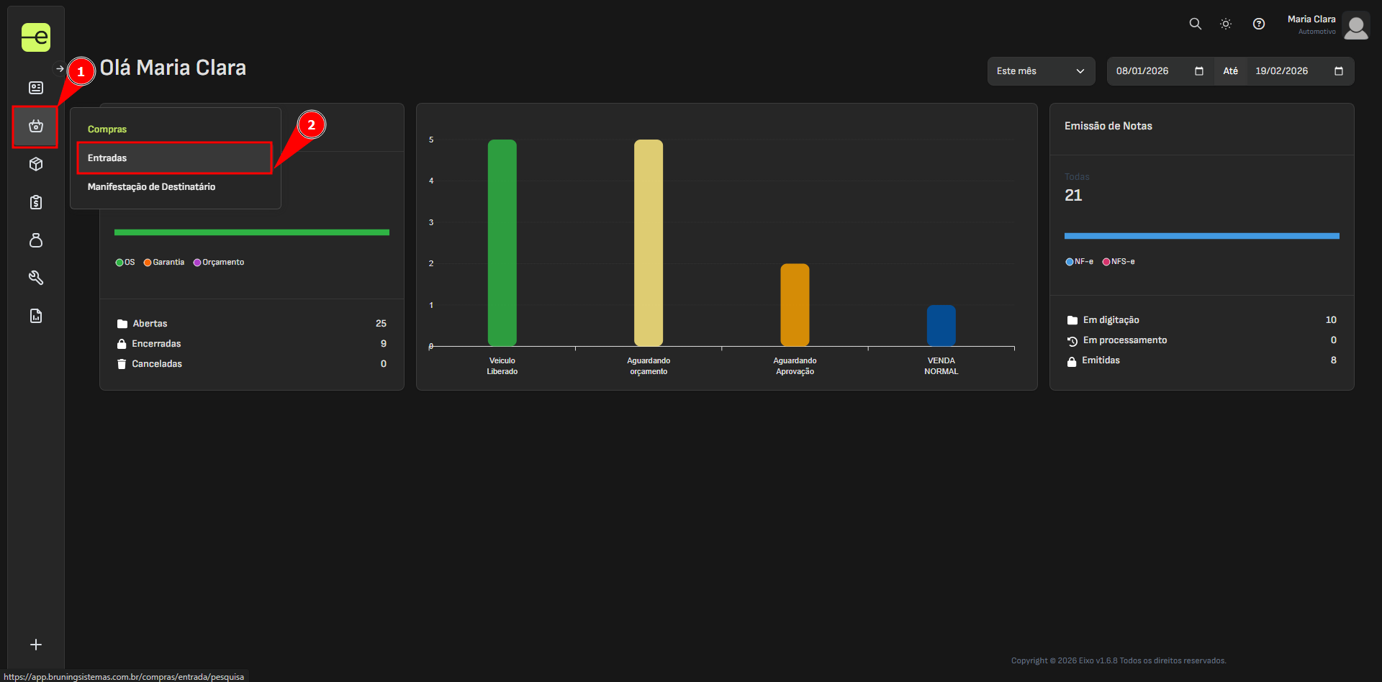Image resolution: width=1382 pixels, height=682 pixels.
Task: Click the money bag sidebar icon
Action: point(36,240)
